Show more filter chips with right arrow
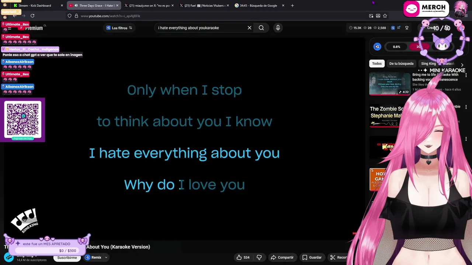Screen dimensions: 472x265 point(462,65)
